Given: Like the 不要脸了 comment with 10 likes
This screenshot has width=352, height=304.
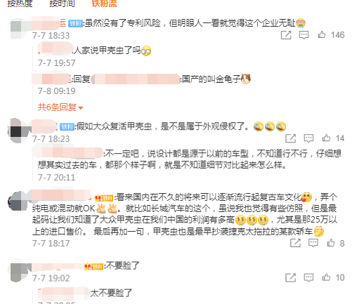Looking at the screenshot, I should 326,277.
